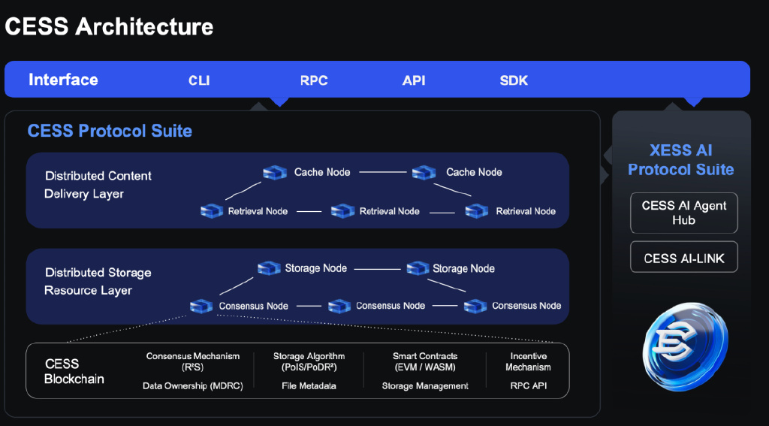The width and height of the screenshot is (769, 426).
Task: Select CLI in the Interface bar
Action: tap(199, 80)
